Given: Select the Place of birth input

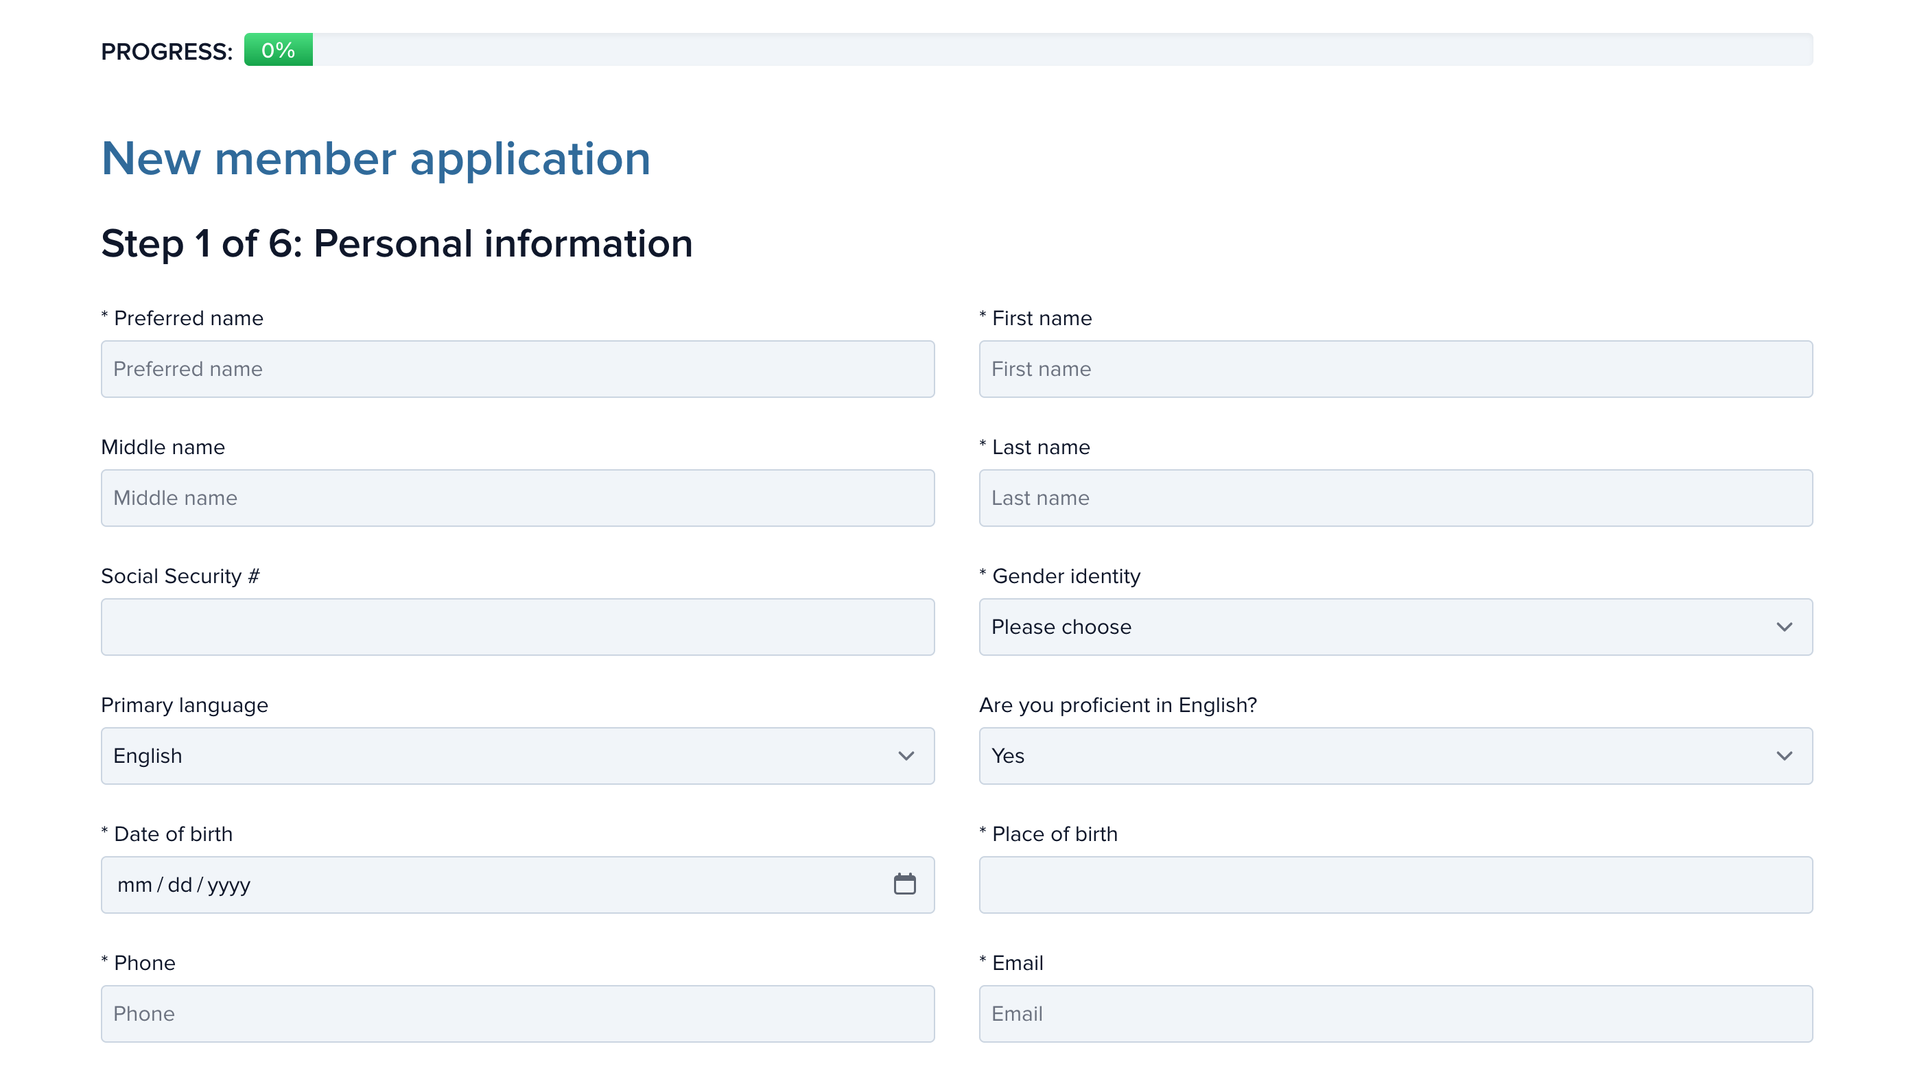Looking at the screenshot, I should [1396, 884].
